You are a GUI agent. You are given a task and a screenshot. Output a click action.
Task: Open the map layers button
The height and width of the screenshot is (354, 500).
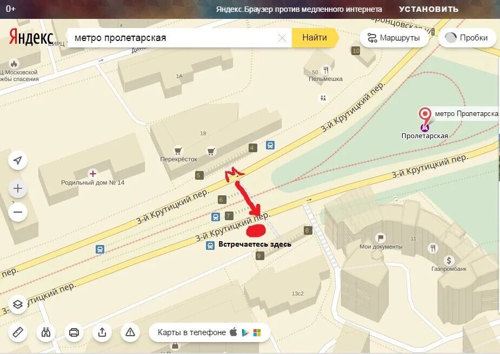(18, 304)
